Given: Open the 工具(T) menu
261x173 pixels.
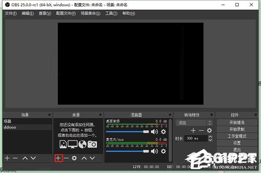Looking at the screenshot, I should [x=111, y=13].
